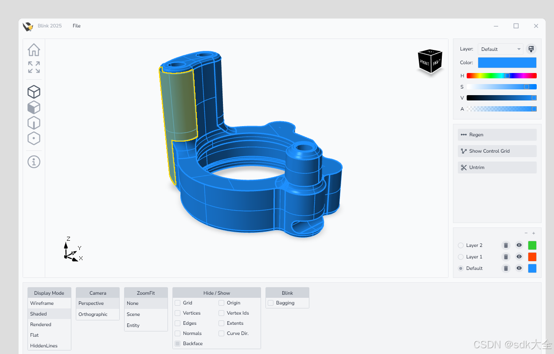Set ZoomFit to Entity
The image size is (554, 354).
point(146,325)
